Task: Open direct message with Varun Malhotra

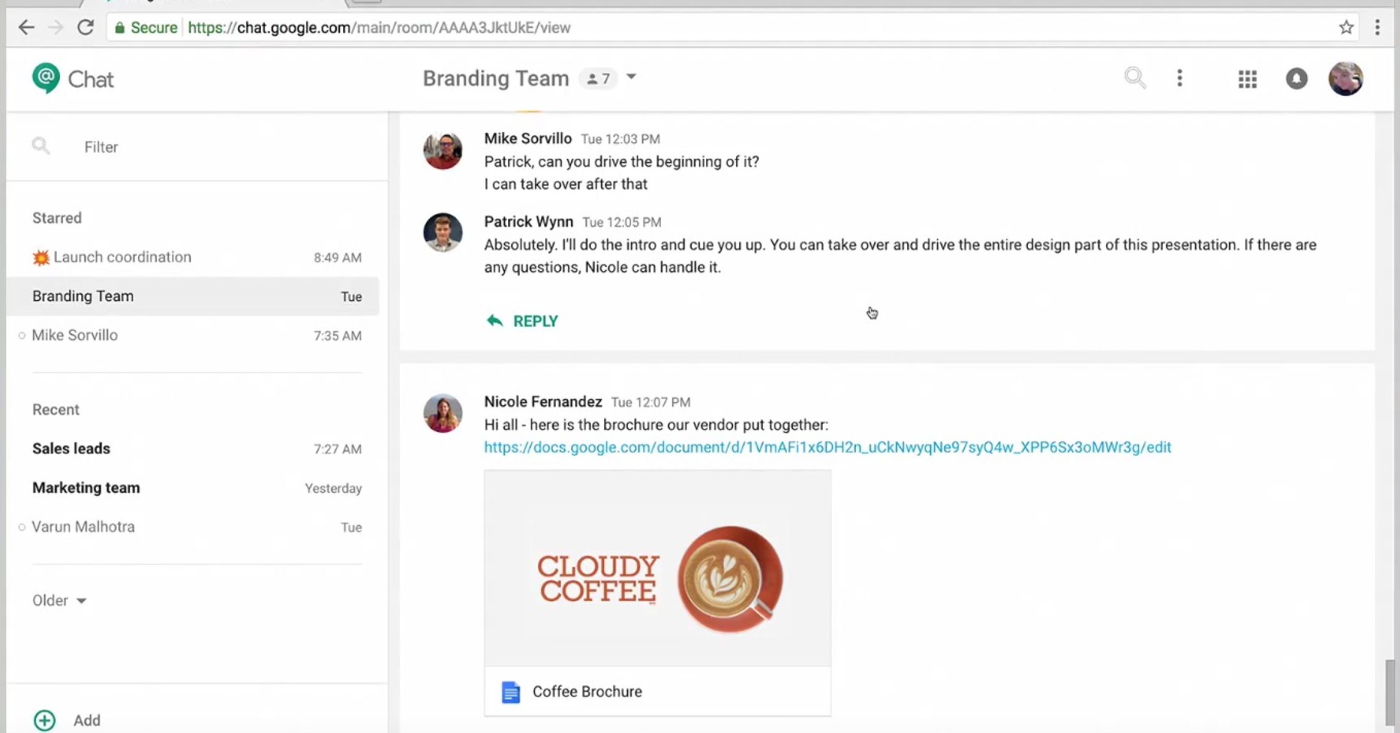Action: pyautogui.click(x=83, y=527)
